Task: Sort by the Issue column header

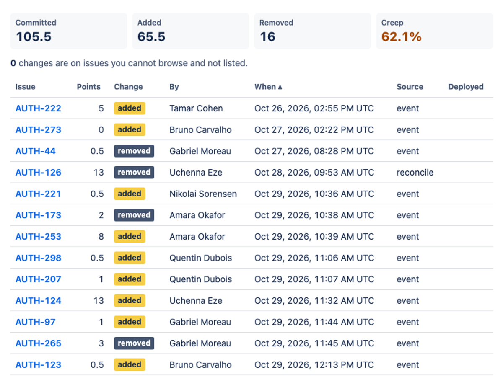Action: pos(26,87)
